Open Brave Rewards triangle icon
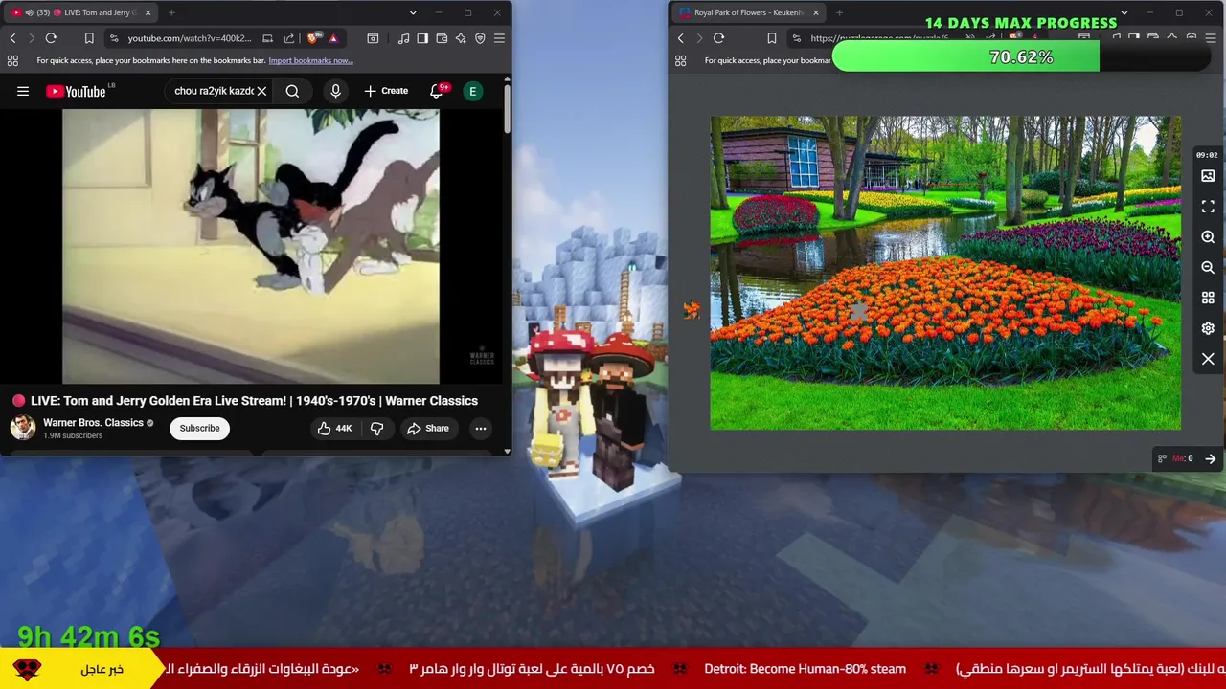This screenshot has height=689, width=1226. pyautogui.click(x=333, y=38)
